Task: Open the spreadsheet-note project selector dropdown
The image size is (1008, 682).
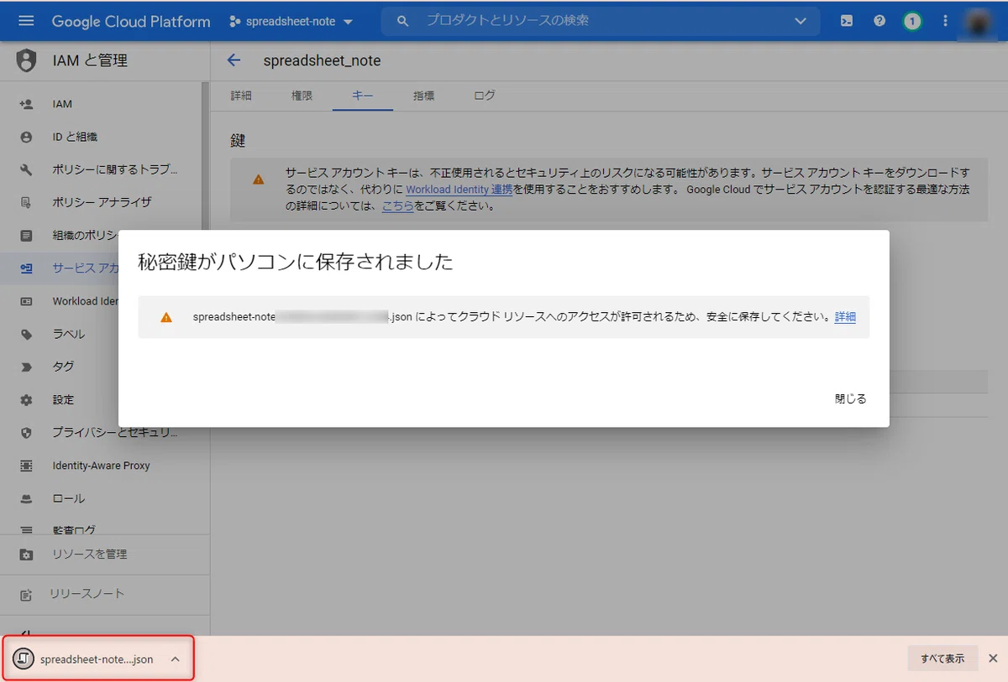Action: click(x=291, y=21)
